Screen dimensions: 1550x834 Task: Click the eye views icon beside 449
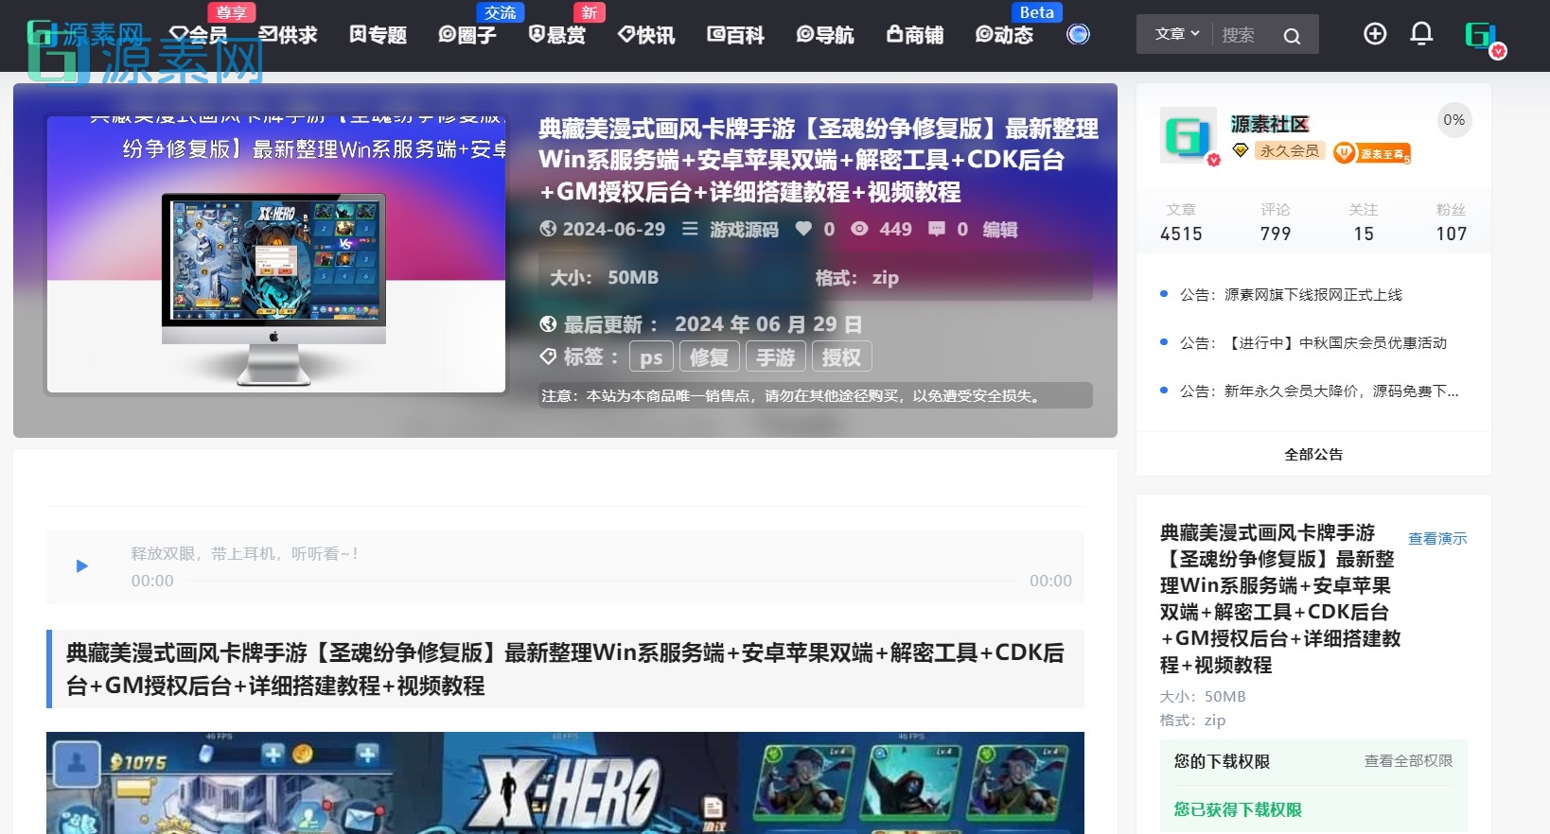[x=859, y=229]
